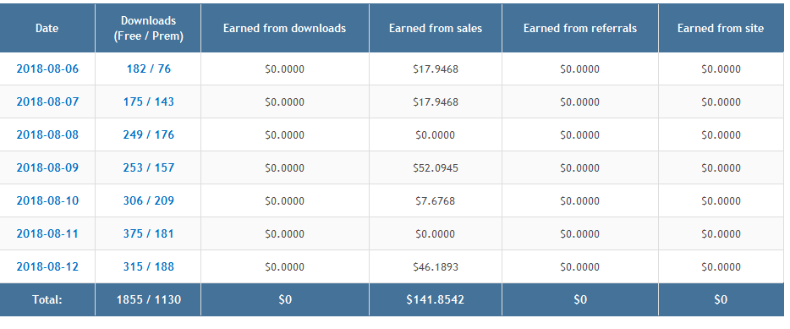Select the Earned from site header
The width and height of the screenshot is (790, 329).
point(721,29)
